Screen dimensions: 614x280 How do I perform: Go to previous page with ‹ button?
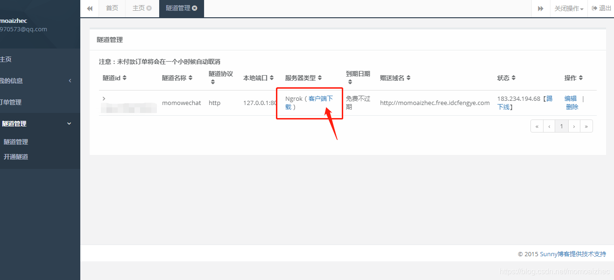tap(549, 126)
